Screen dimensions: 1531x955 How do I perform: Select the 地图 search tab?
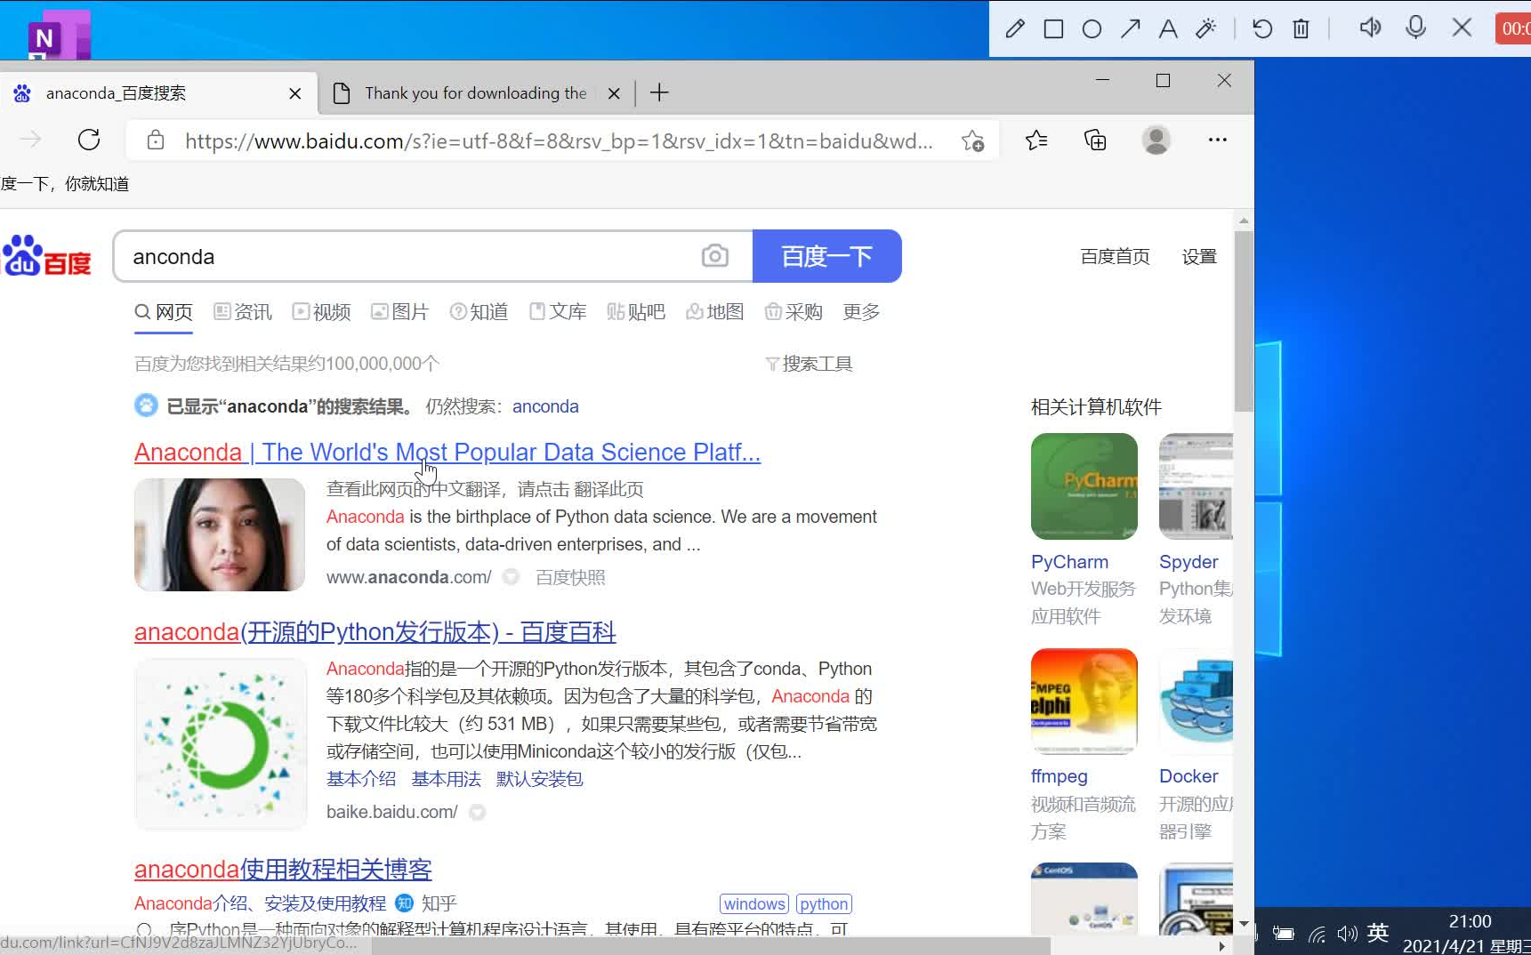click(x=714, y=312)
